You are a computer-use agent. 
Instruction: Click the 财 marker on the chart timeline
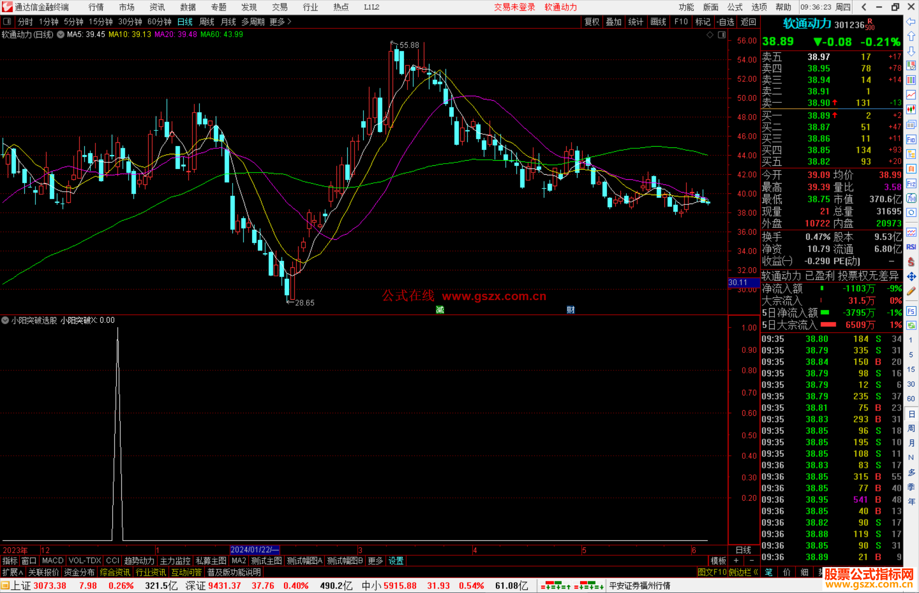pyautogui.click(x=571, y=310)
